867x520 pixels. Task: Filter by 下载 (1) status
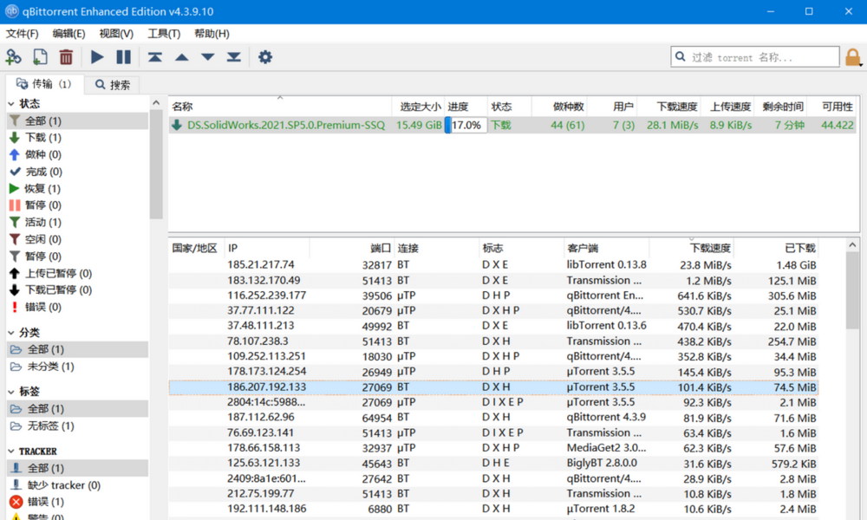77,138
